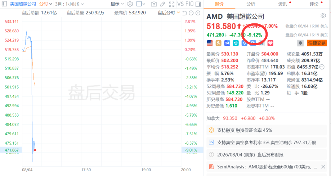
Task: Open the 分时 timeframe dropdown
Action: pos(46,4)
